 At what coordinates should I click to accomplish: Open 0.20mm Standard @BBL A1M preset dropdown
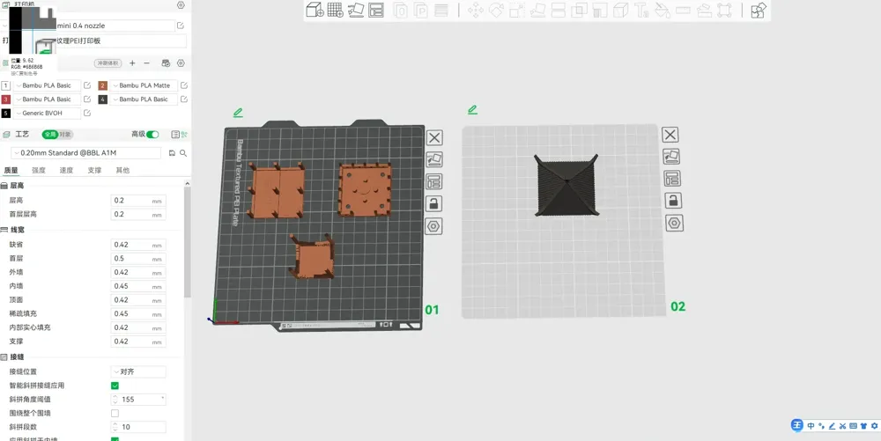(x=86, y=153)
